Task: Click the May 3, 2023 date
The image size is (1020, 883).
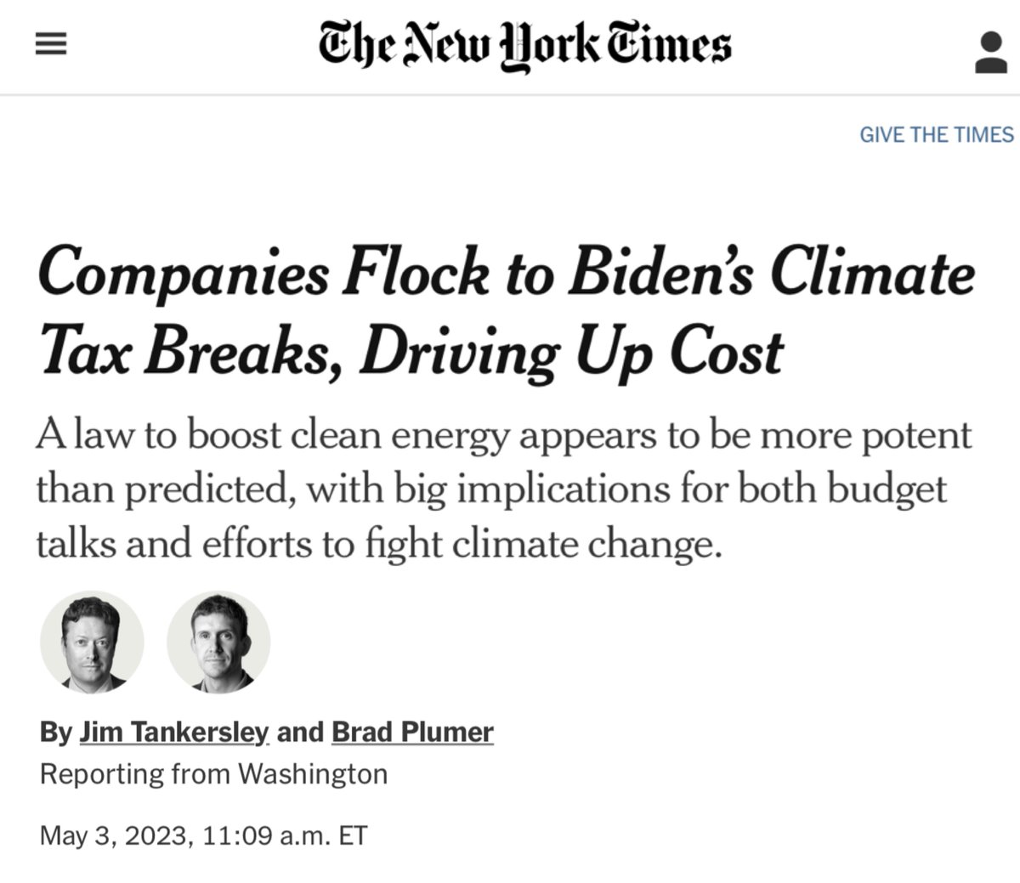Action: tap(114, 835)
